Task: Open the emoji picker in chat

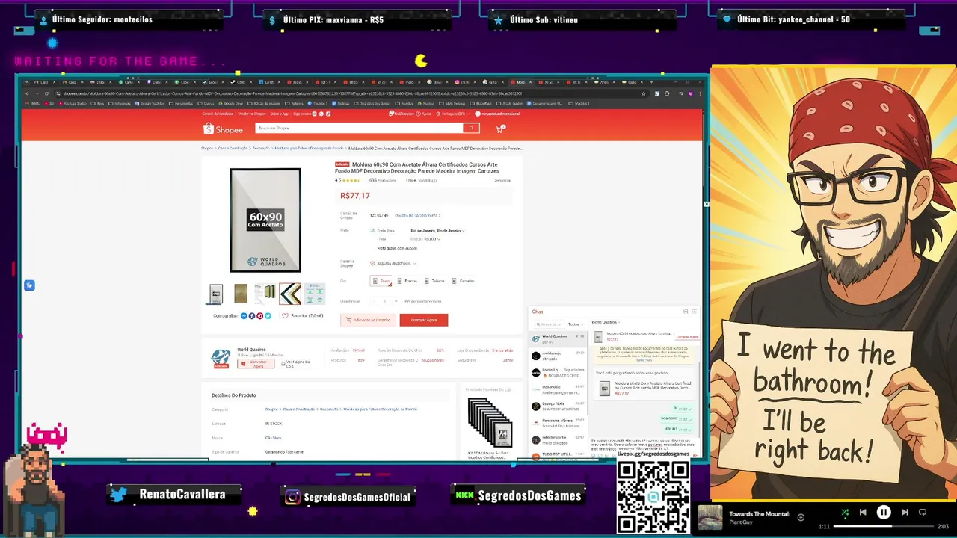Action: pyautogui.click(x=594, y=455)
